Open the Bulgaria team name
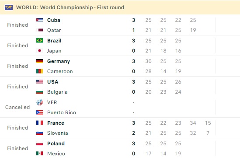 coord(57,92)
